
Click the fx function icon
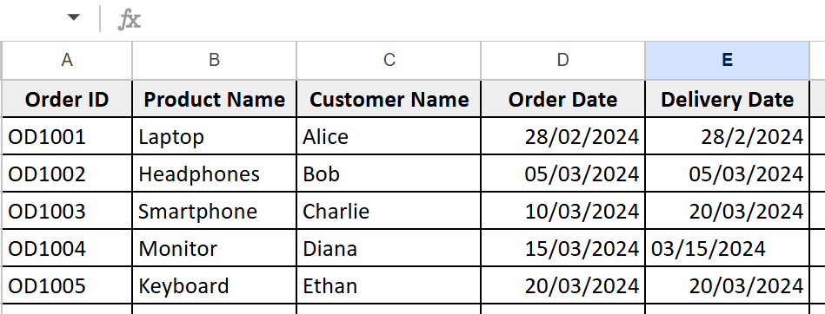tap(129, 19)
